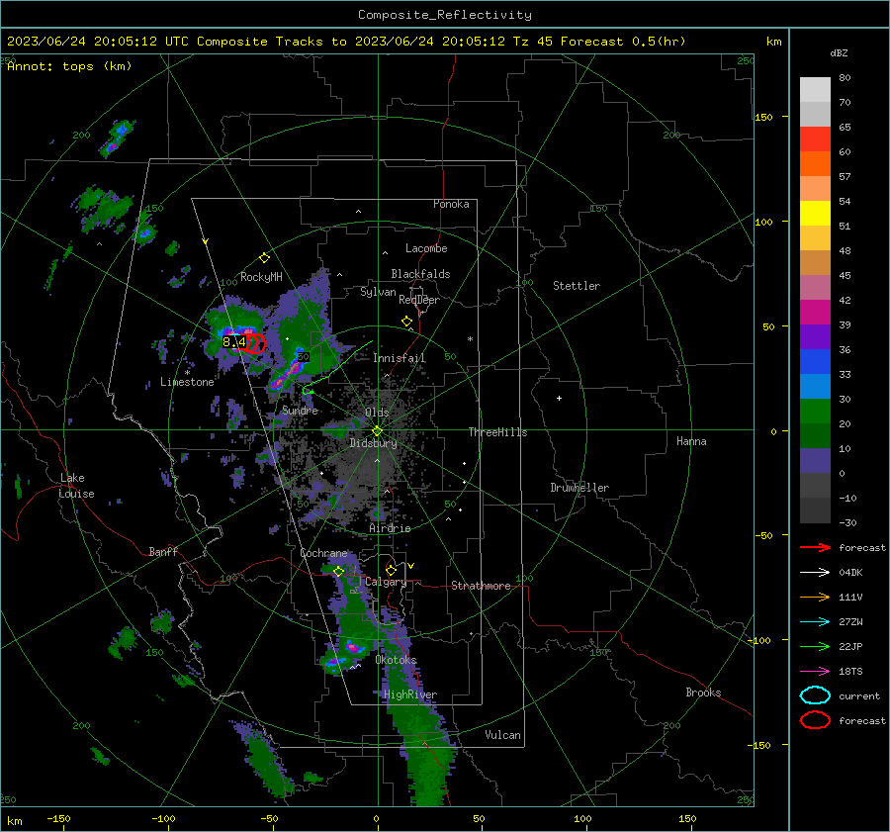Click the Cochrane town label
This screenshot has height=832, width=890.
coord(323,553)
